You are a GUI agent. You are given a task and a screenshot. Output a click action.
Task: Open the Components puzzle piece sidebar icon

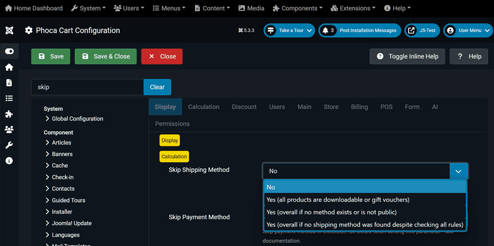click(x=9, y=114)
